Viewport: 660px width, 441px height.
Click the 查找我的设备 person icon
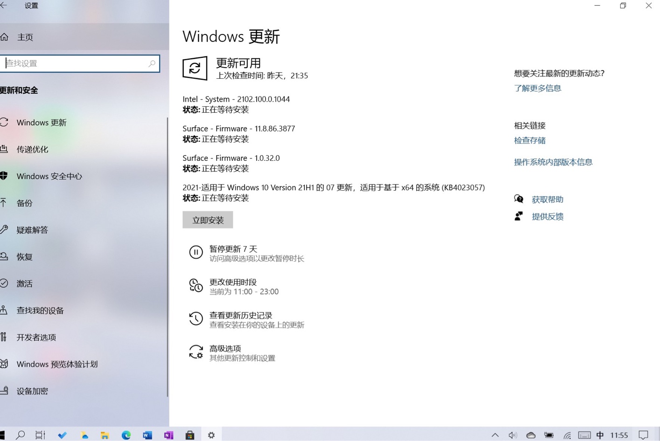4,310
